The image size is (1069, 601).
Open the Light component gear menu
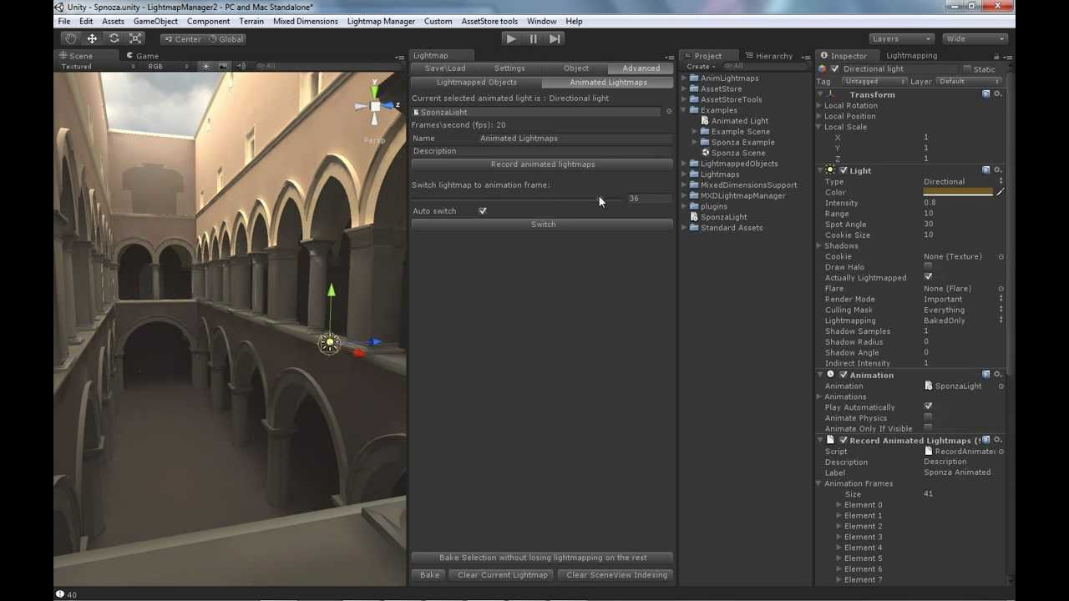[997, 170]
